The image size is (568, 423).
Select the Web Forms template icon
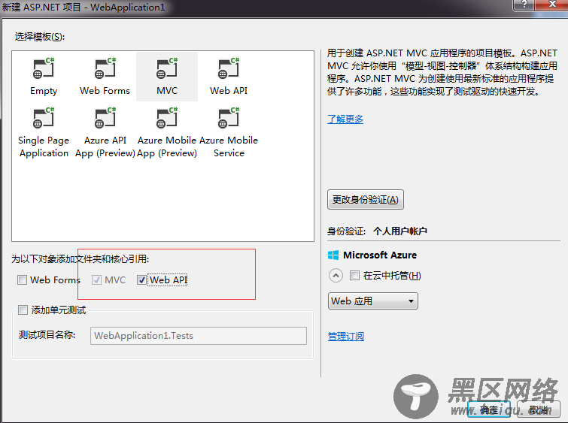point(105,68)
